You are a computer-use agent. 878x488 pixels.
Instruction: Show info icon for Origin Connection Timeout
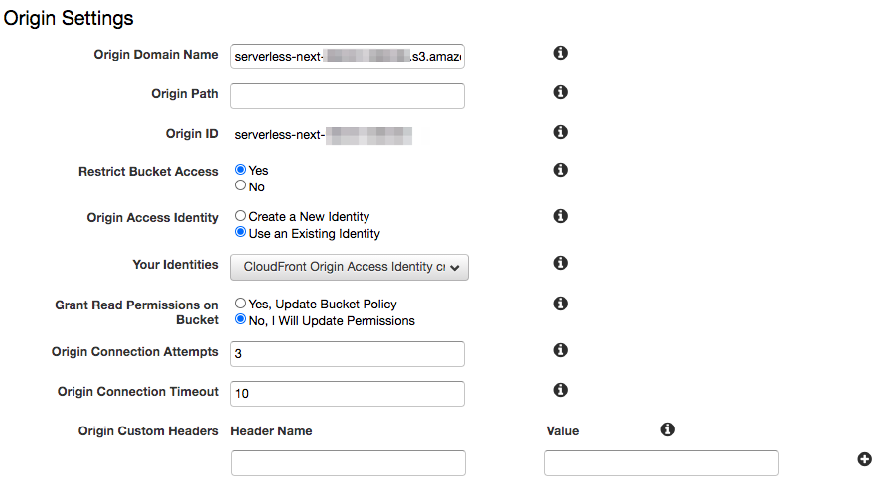click(x=560, y=390)
